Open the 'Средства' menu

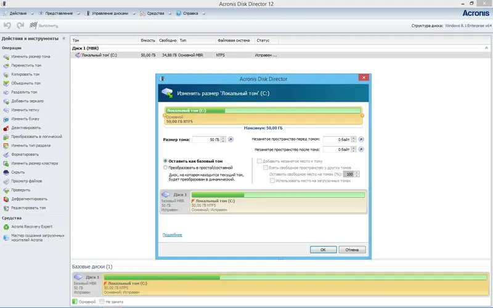(x=155, y=14)
